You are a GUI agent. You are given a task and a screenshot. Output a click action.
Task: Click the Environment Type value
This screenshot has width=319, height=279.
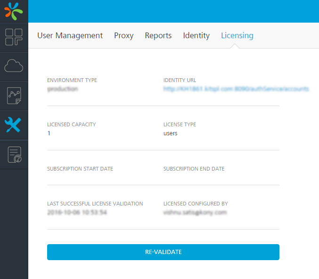63,89
